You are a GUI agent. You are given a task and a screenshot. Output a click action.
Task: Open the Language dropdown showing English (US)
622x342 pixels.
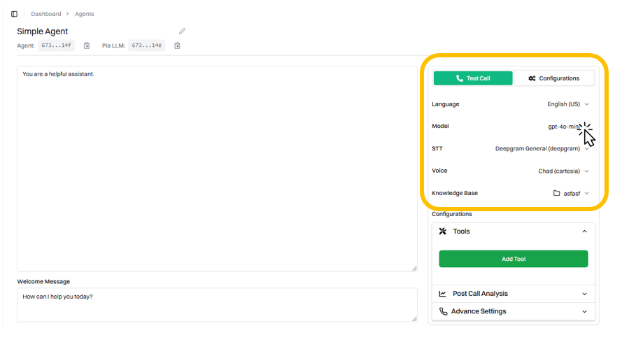pos(568,104)
